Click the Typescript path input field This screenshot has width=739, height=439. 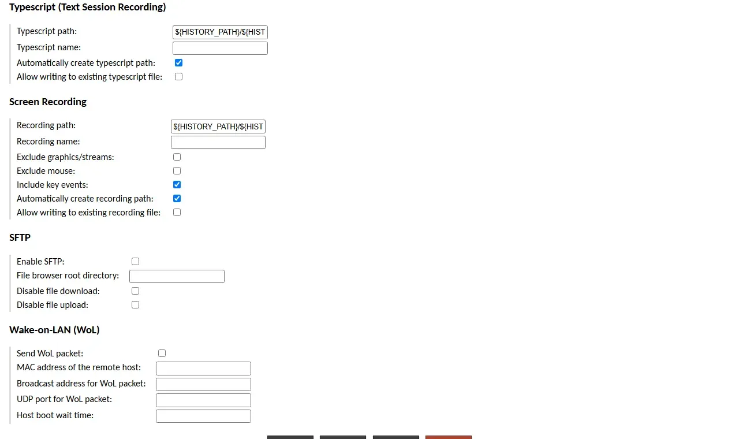[220, 32]
